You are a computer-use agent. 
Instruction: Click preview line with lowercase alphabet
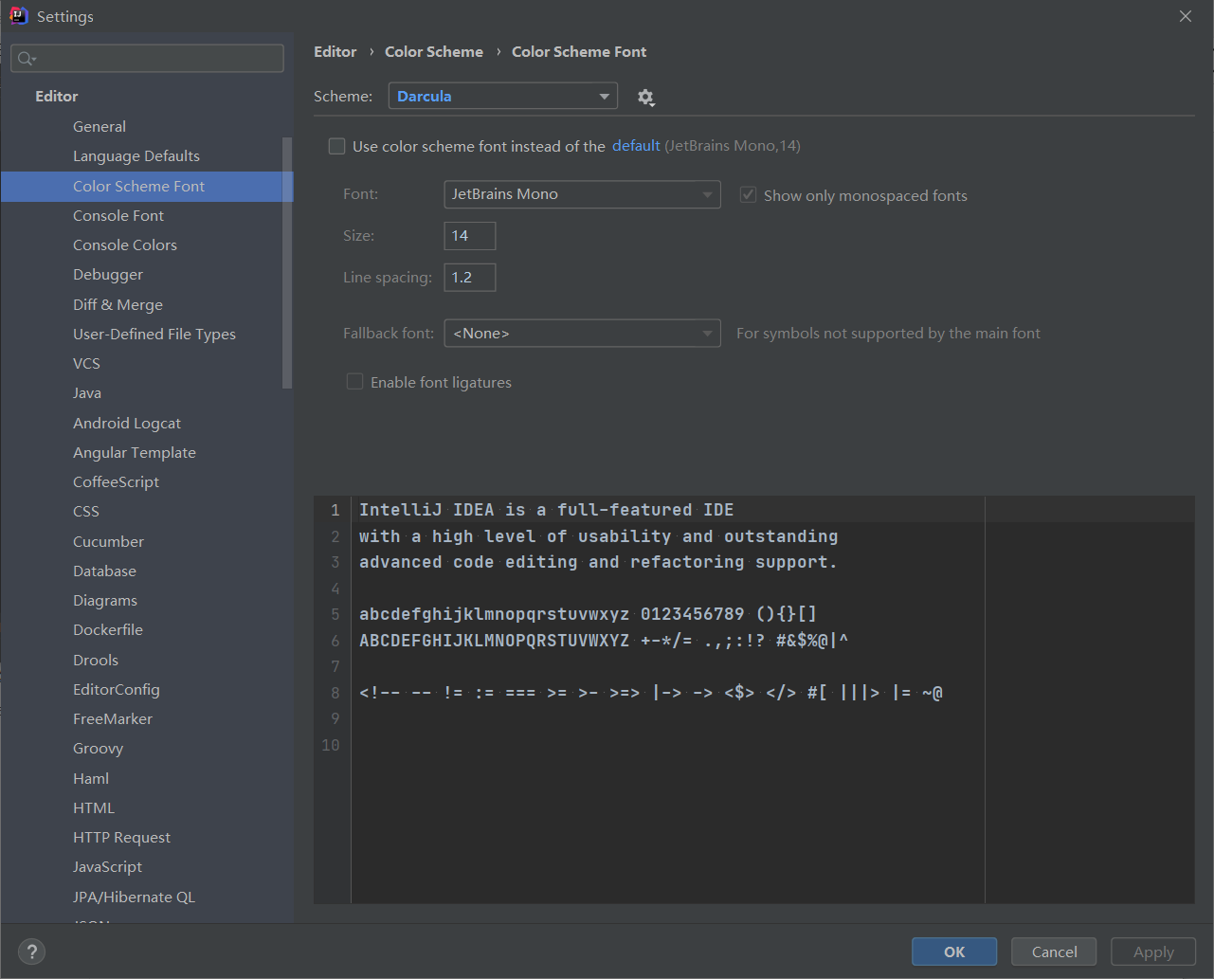[x=588, y=614]
